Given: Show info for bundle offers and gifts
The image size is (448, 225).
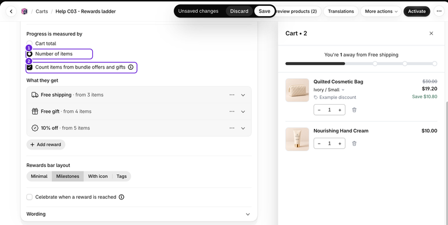Looking at the screenshot, I should point(131,67).
